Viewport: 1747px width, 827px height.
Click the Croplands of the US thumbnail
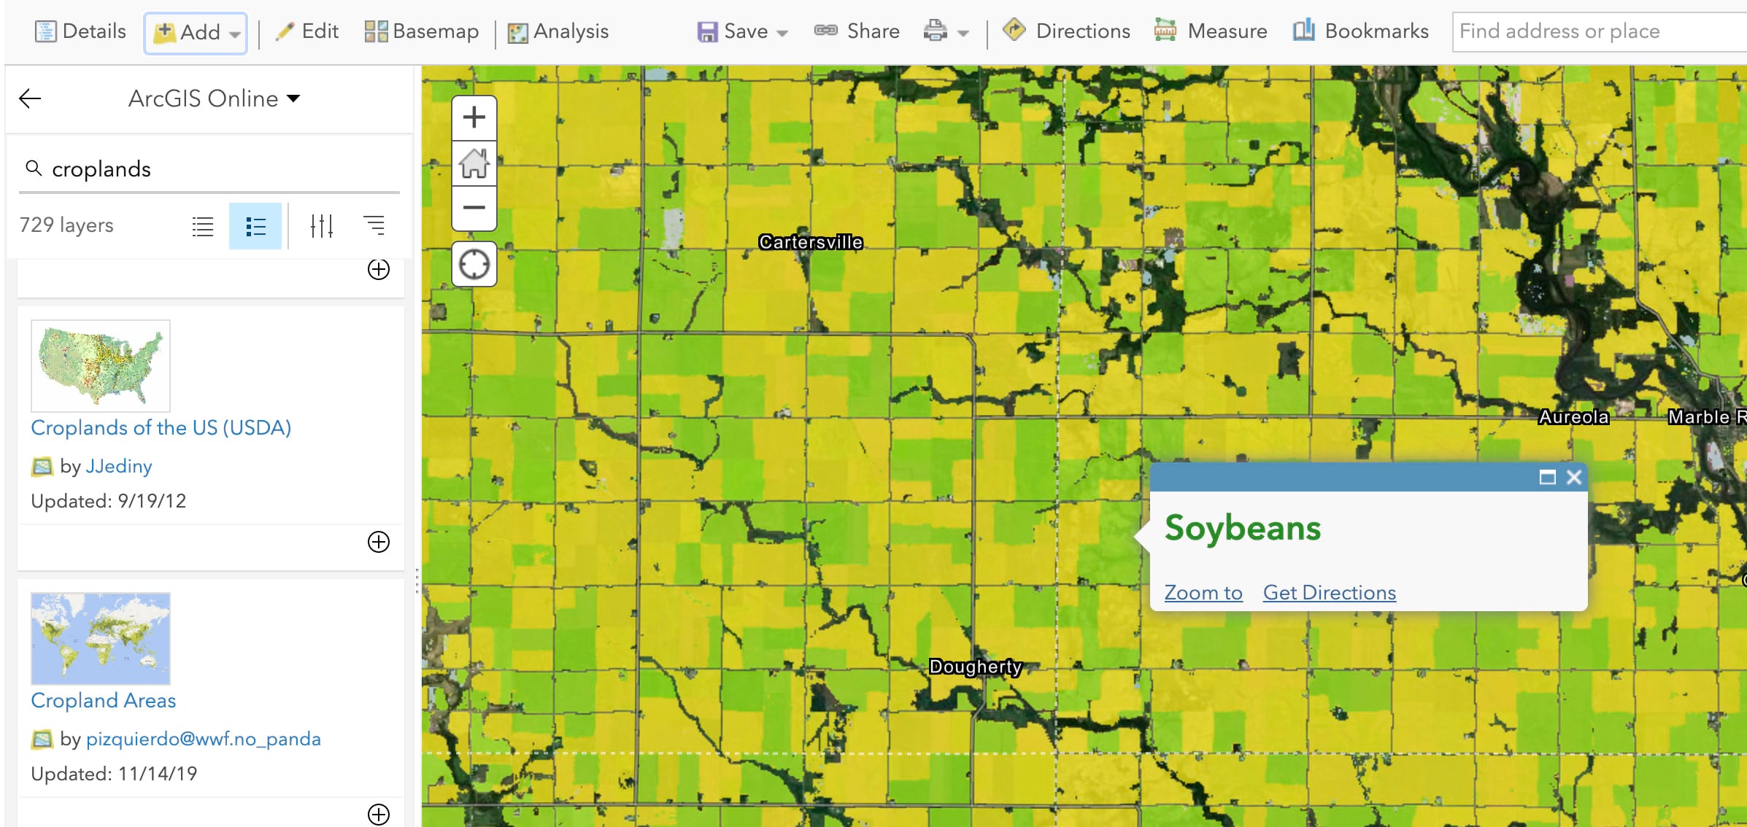click(x=101, y=366)
